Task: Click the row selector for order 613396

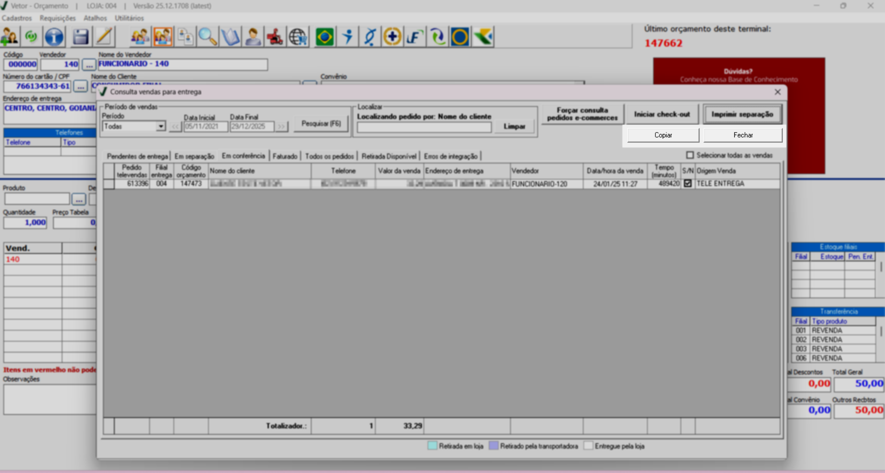Action: pos(109,184)
